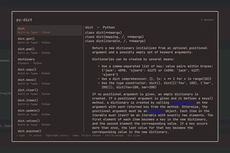This screenshot has width=230, height=153.
Task: Select the dict result row
Action: (49, 30)
